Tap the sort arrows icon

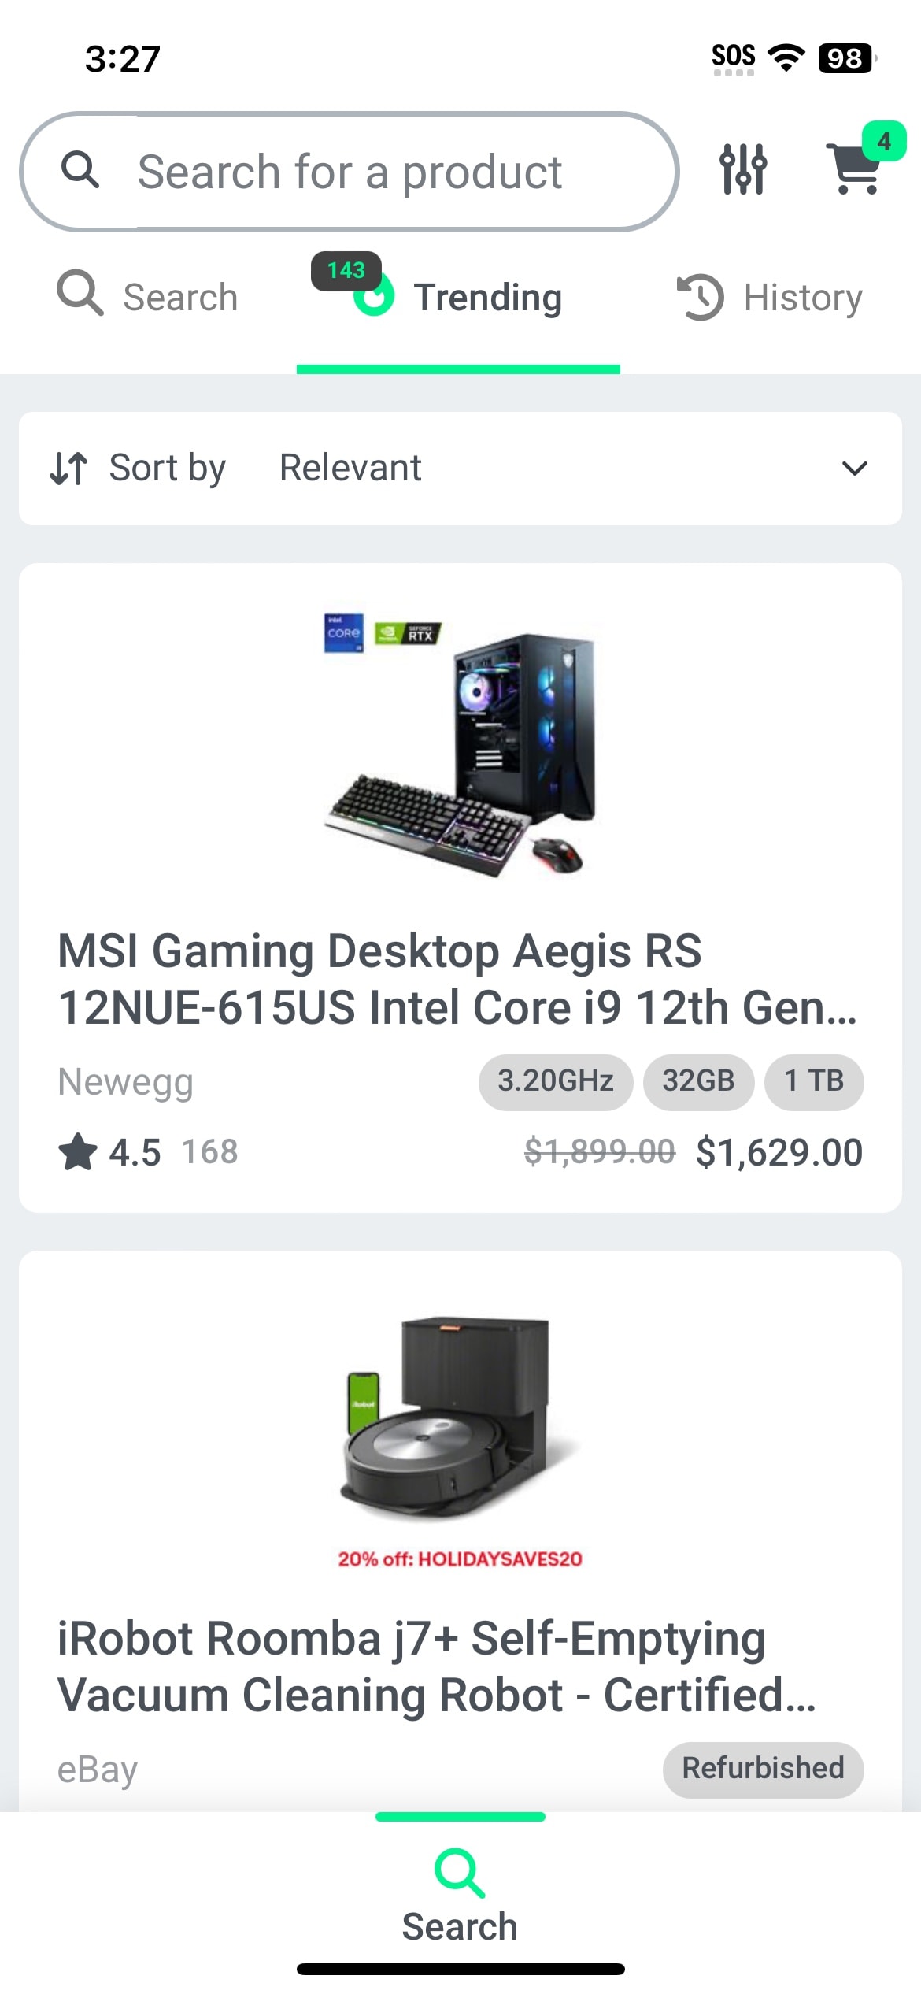tap(68, 468)
